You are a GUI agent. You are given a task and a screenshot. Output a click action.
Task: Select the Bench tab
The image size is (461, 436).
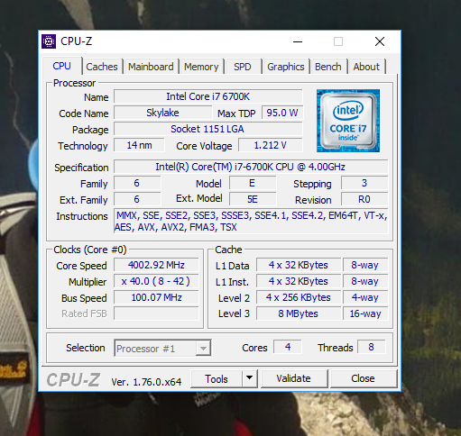[328, 67]
